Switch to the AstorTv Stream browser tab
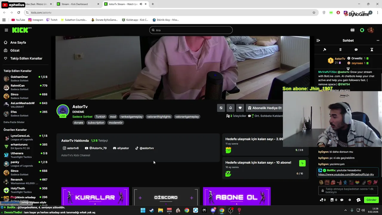Screen dimensions: 382x215 coord(125,4)
